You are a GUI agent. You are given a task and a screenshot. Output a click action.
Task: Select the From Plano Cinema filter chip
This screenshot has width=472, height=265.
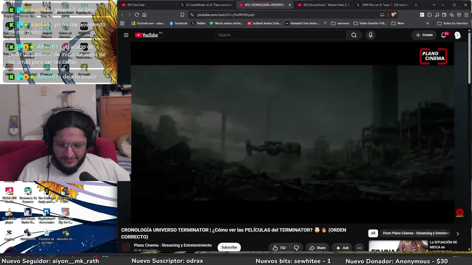[416, 233]
